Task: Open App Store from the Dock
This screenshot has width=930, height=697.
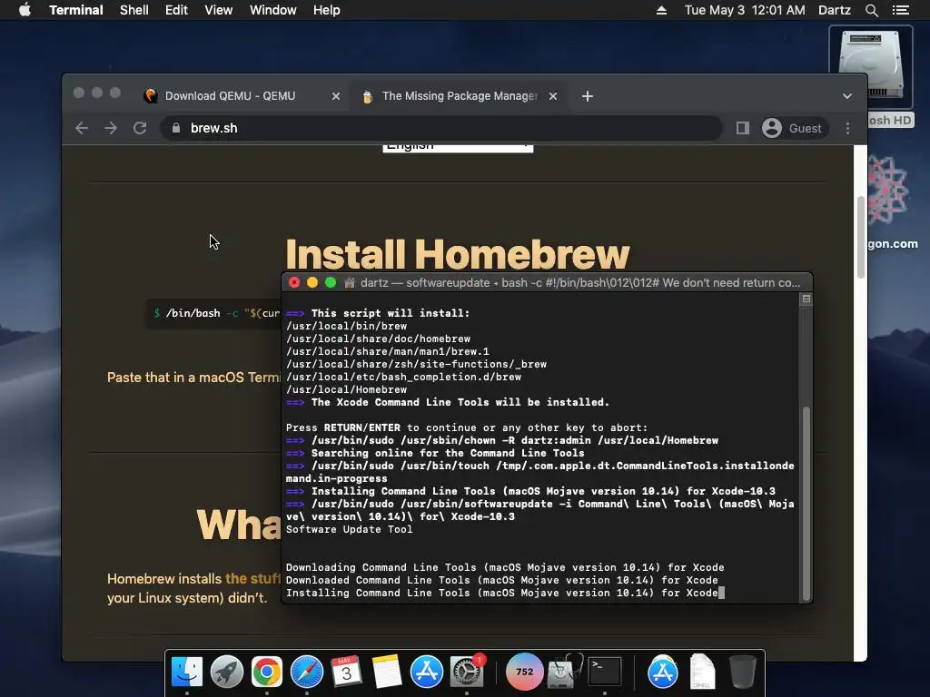Action: (x=427, y=672)
